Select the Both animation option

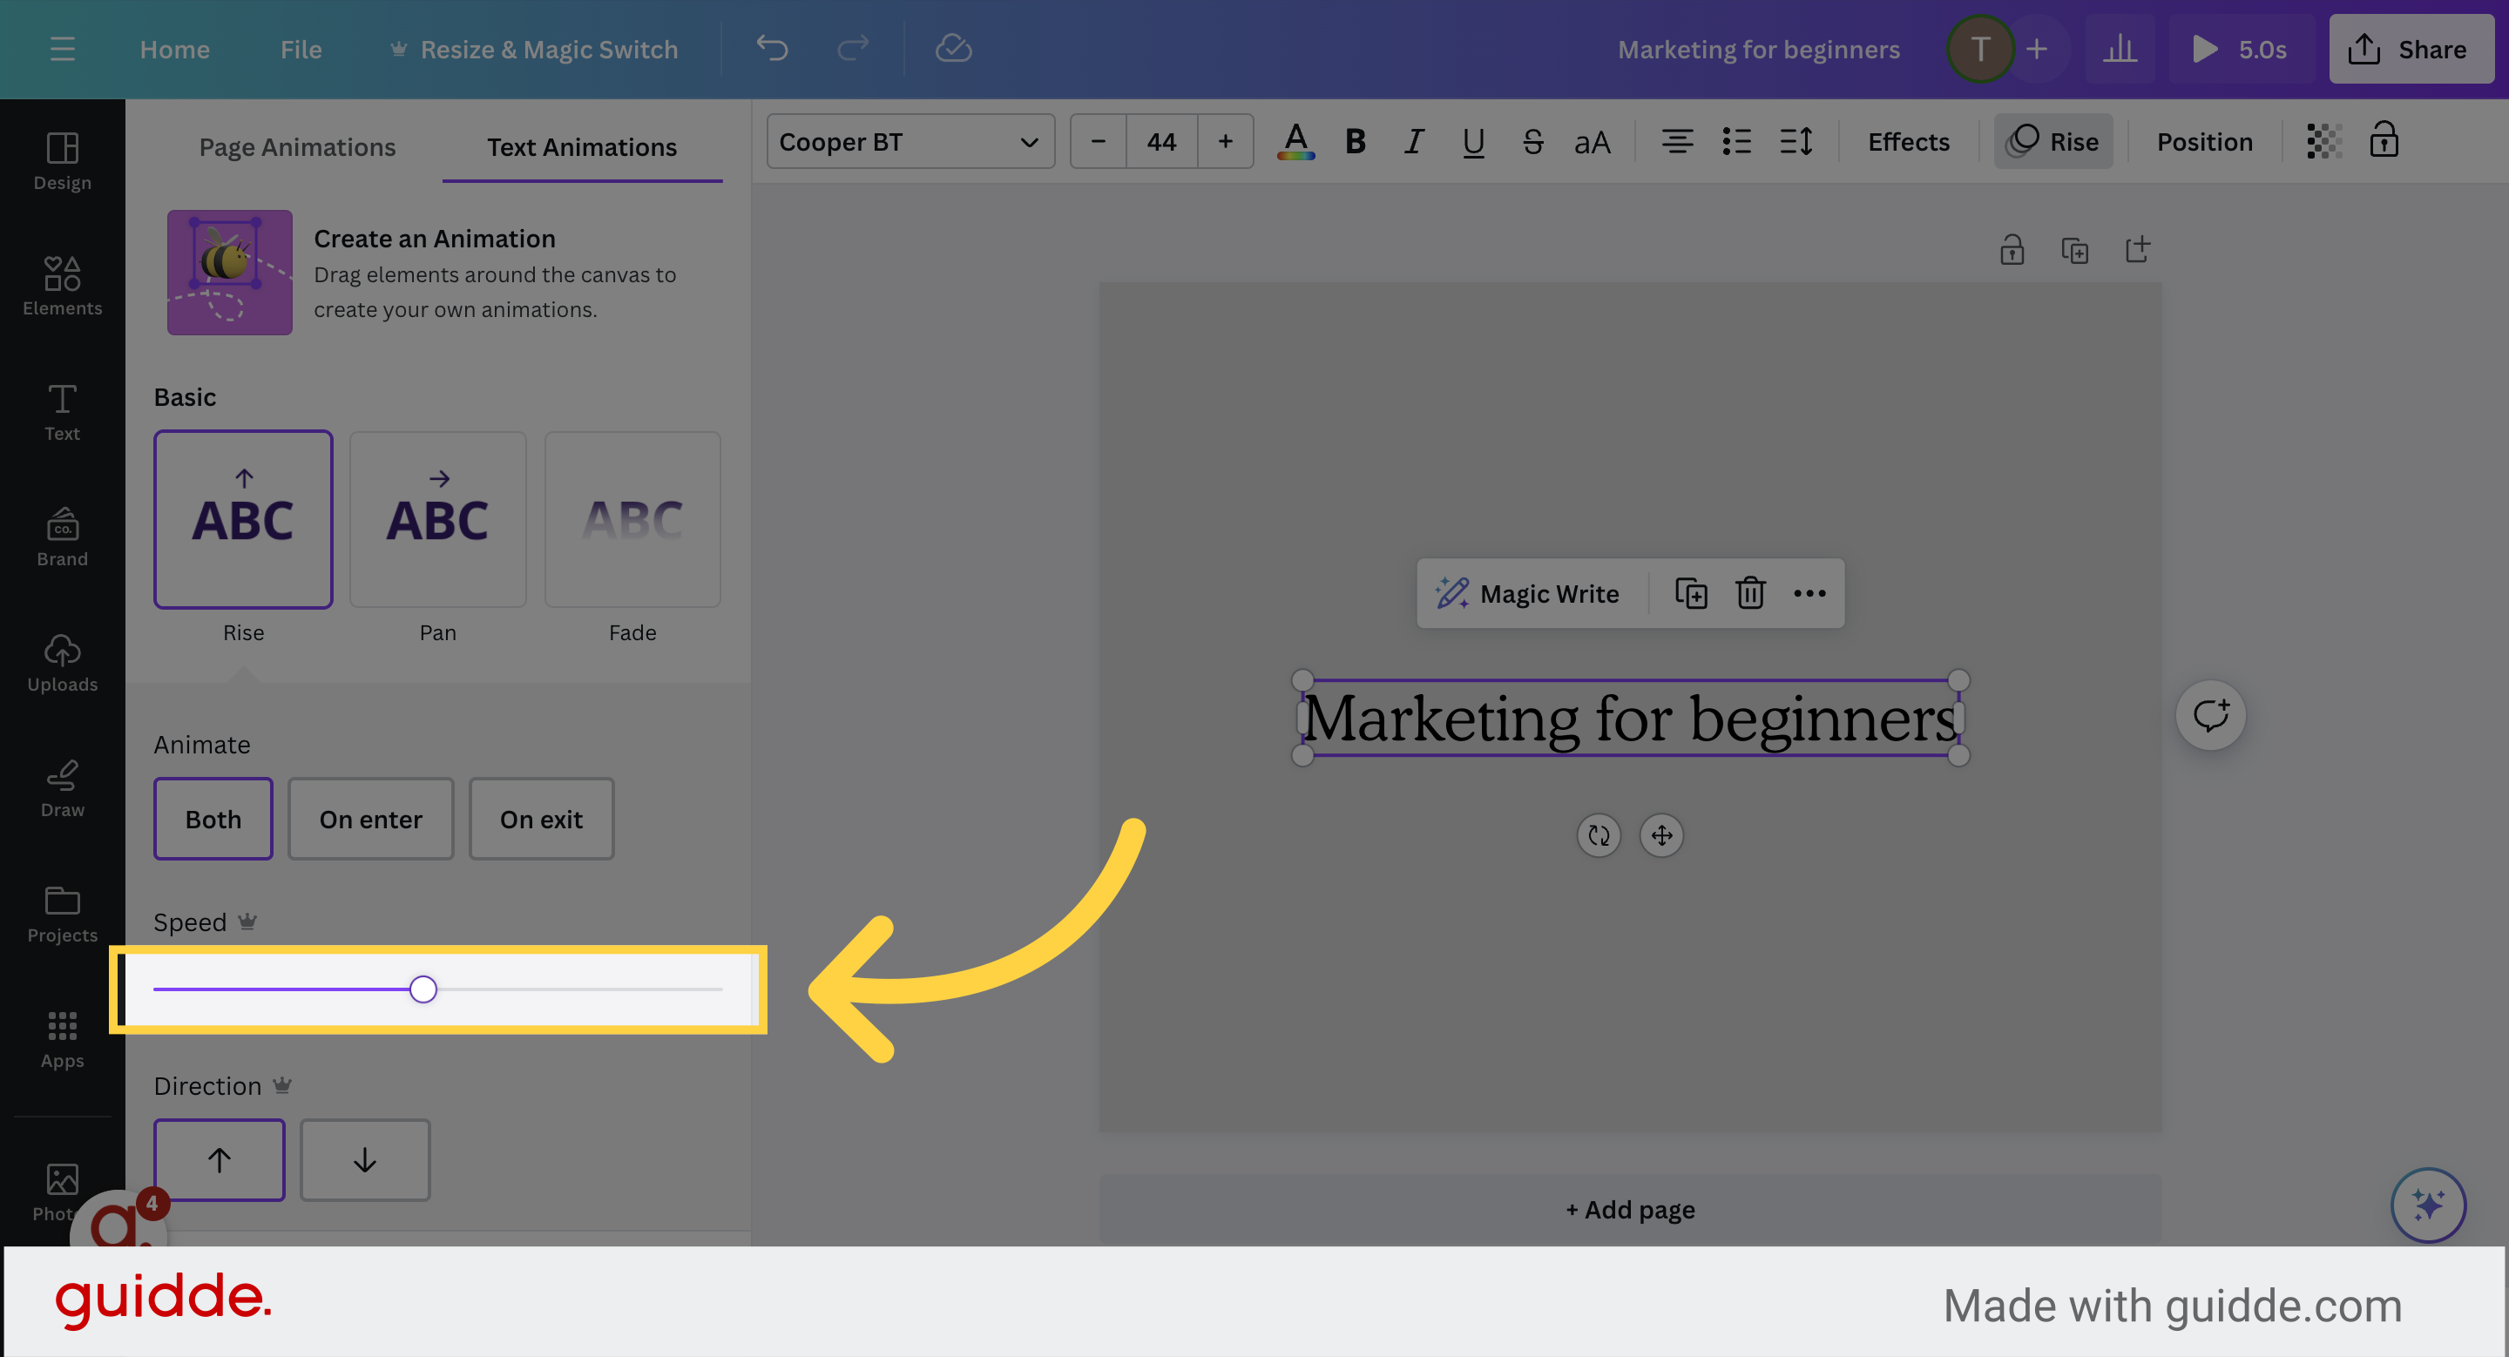click(213, 819)
